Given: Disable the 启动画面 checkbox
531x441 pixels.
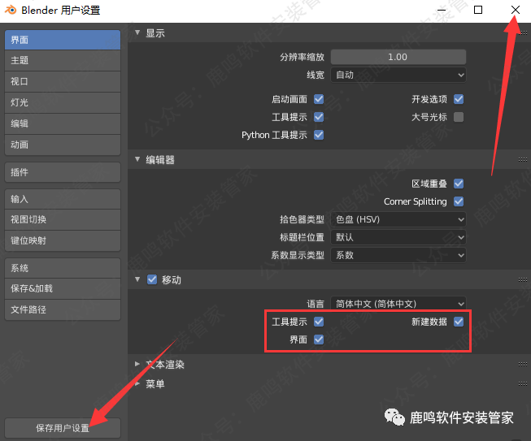Looking at the screenshot, I should point(319,99).
